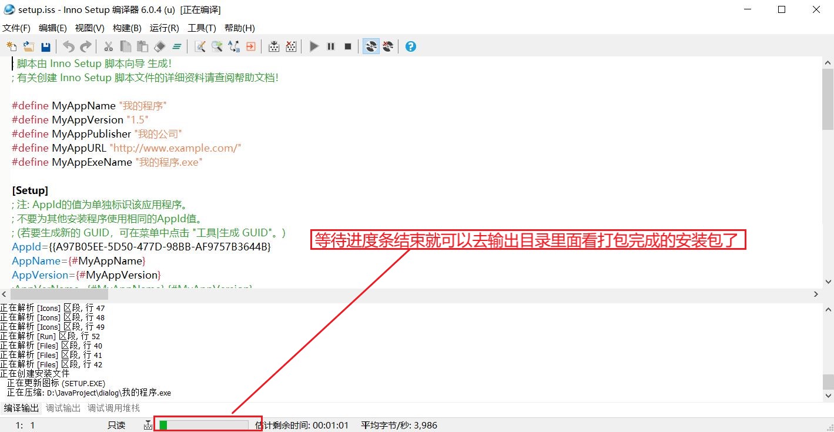
Task: Select output line 正在压缩 我的程序.exe
Action: pyautogui.click(x=89, y=393)
